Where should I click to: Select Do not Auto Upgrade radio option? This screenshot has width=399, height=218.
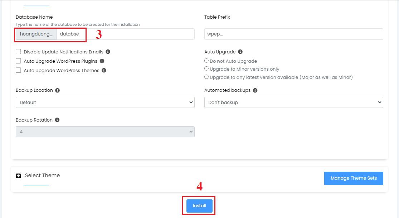click(206, 61)
